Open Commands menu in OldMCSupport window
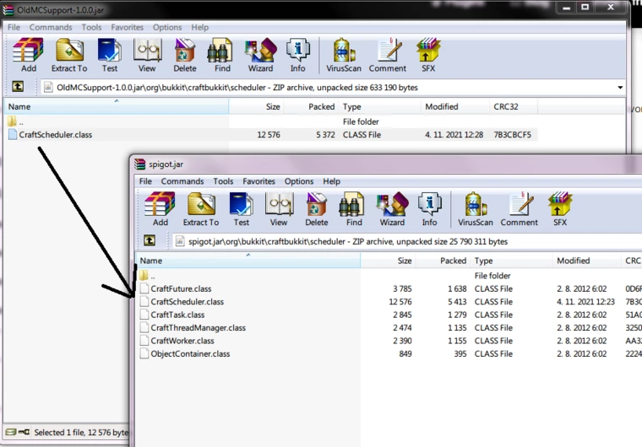Image resolution: width=642 pixels, height=447 pixels. 51,27
